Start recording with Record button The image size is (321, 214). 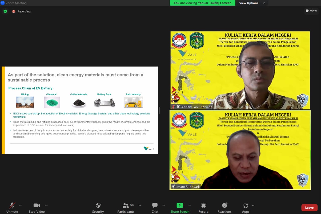click(203, 208)
